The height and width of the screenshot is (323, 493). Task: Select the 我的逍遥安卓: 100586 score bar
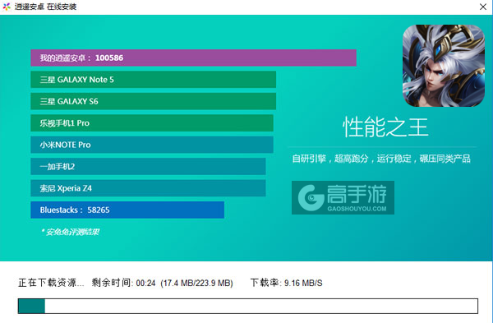point(193,58)
